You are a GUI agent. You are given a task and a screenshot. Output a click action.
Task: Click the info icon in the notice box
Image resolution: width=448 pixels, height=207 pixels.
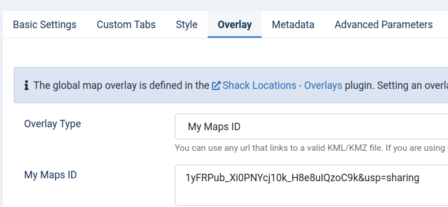[26, 85]
